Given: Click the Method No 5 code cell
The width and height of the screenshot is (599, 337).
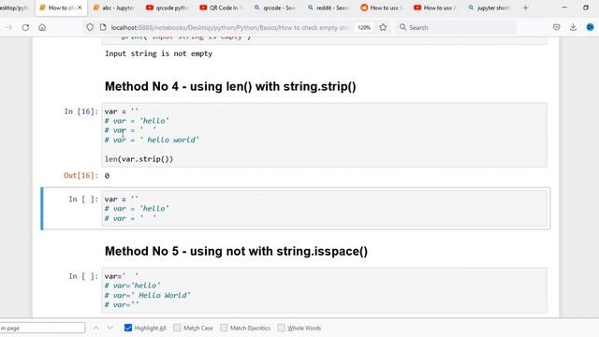Looking at the screenshot, I should click(x=325, y=290).
